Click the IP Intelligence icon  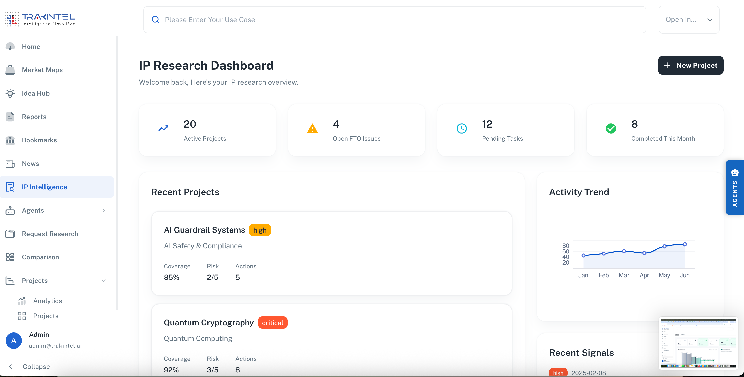(x=10, y=187)
